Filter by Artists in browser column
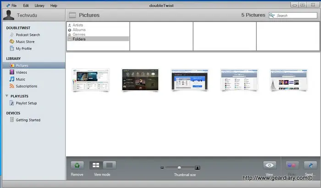Screen dimensions: 321x188 (78, 25)
